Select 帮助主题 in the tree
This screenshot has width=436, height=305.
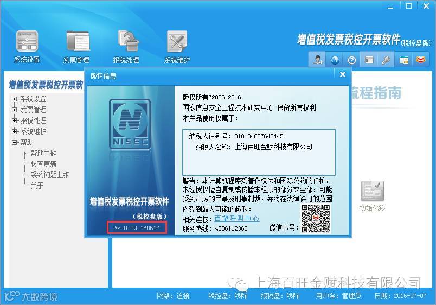[x=44, y=153]
